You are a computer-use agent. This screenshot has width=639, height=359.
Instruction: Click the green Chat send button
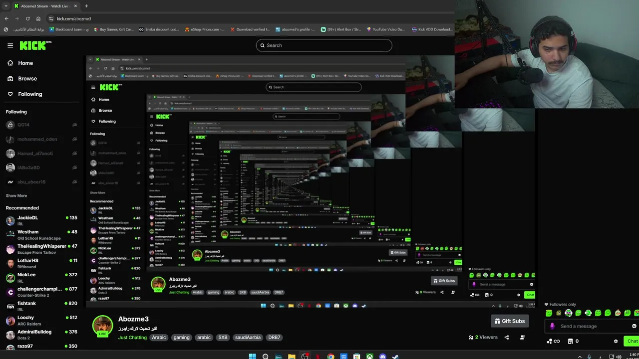632,341
